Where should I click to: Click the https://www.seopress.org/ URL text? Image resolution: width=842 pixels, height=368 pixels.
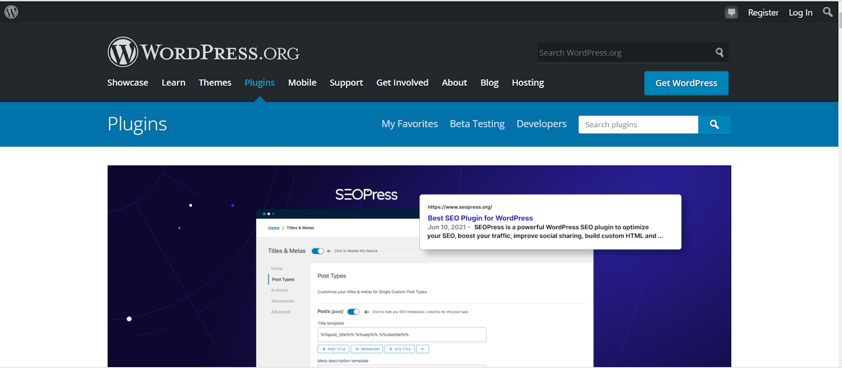click(x=460, y=207)
